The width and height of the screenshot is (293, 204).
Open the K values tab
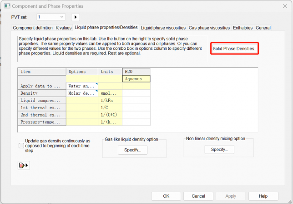tap(64, 28)
